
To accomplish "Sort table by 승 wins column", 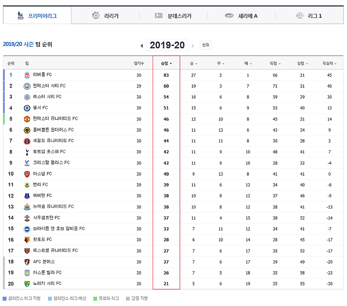I will [x=193, y=63].
